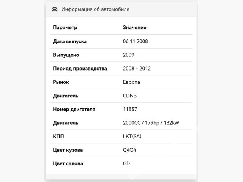Select the 'Период производства' row label
The image size is (243, 182).
point(80,69)
